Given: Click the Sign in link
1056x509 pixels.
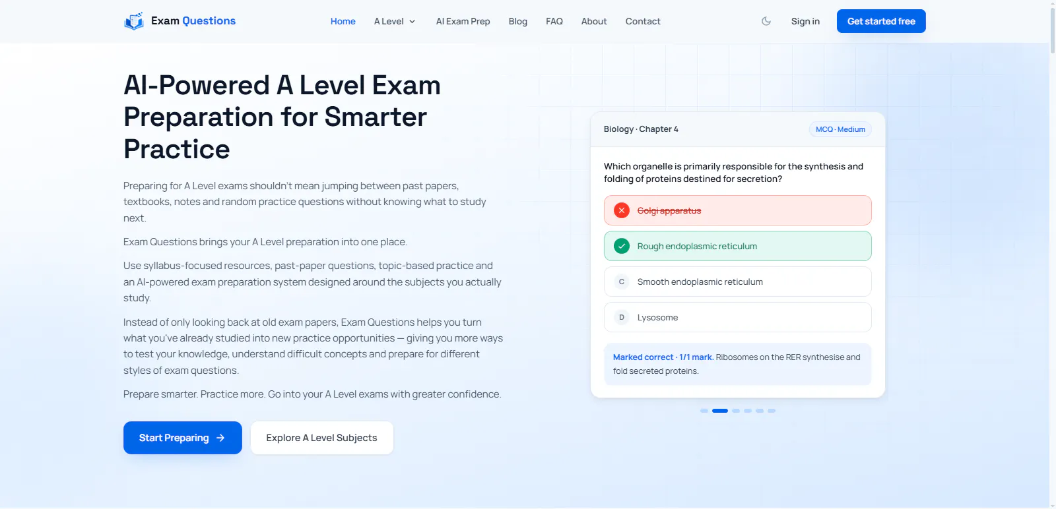Looking at the screenshot, I should point(805,21).
